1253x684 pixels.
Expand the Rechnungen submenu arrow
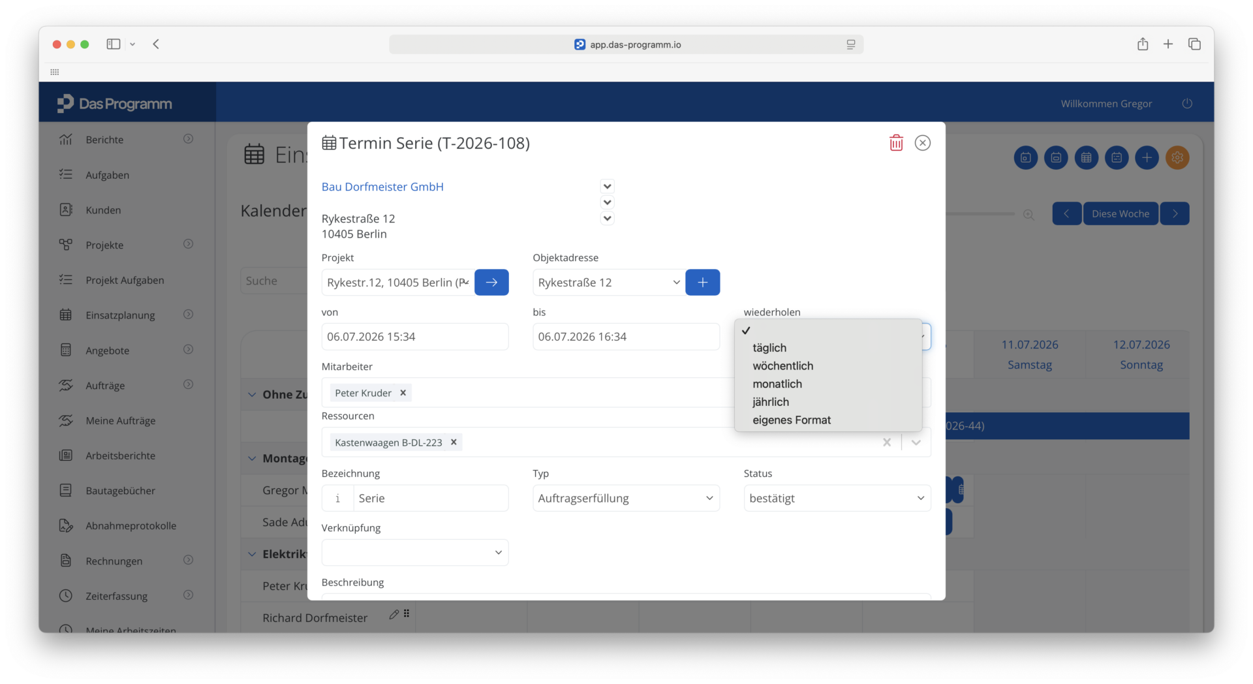pos(188,560)
